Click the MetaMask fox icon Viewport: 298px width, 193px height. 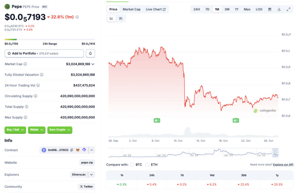click(x=78, y=150)
